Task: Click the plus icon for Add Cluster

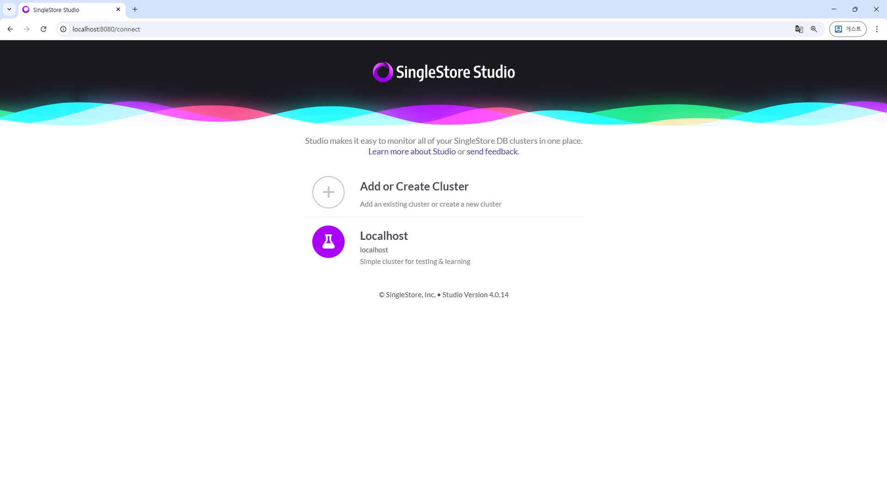Action: pos(328,192)
